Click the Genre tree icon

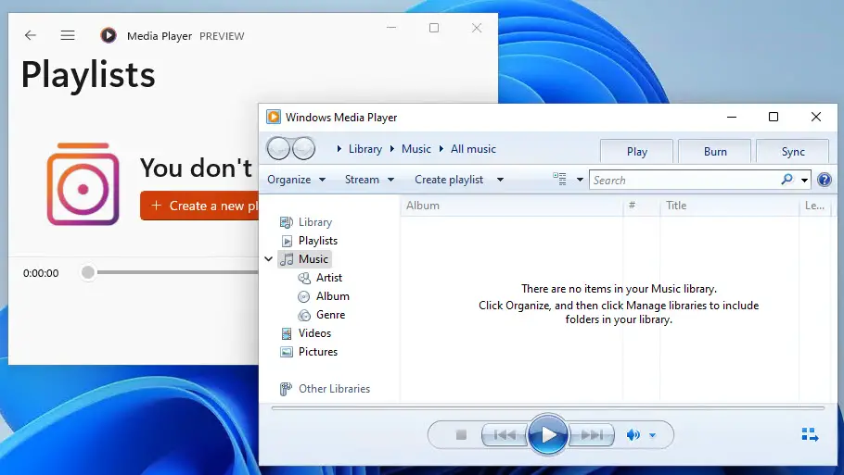(x=304, y=316)
